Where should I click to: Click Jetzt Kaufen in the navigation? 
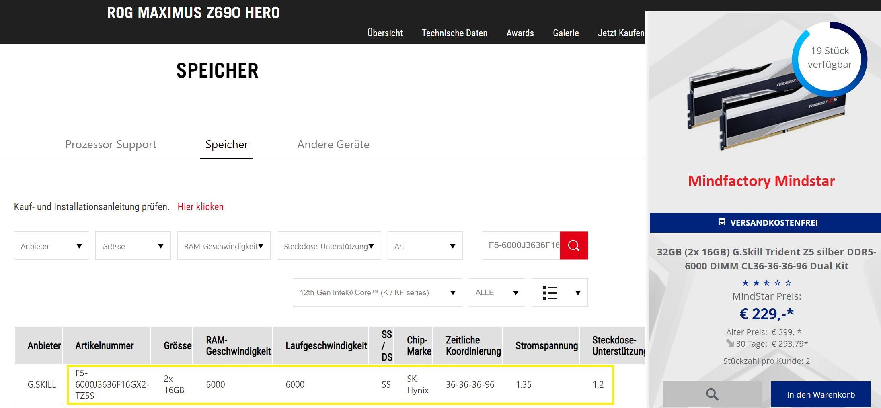coord(621,33)
